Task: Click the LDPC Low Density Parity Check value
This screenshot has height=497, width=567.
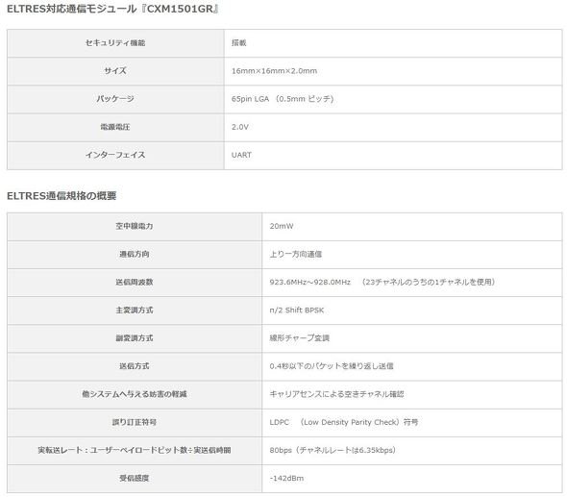Action: [343, 422]
